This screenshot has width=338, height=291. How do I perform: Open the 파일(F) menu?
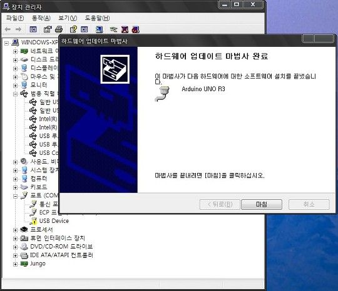pyautogui.click(x=15, y=18)
